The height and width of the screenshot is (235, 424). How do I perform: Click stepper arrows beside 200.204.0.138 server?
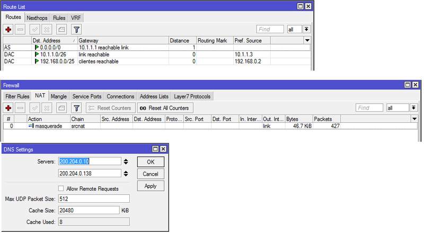coord(126,174)
